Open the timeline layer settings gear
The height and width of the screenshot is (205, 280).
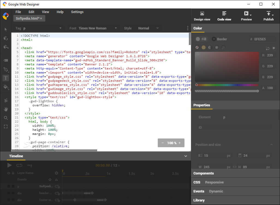56,173
